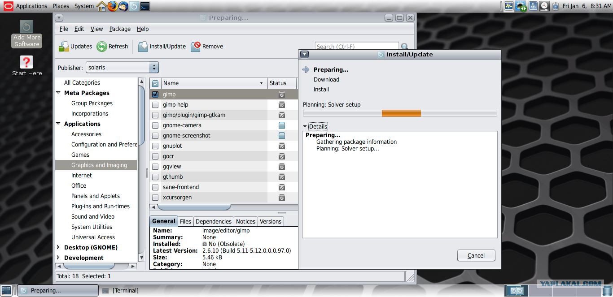Viewport: 613px width, 297px height.
Task: Collapse the Meta Packages category
Action: pos(58,93)
